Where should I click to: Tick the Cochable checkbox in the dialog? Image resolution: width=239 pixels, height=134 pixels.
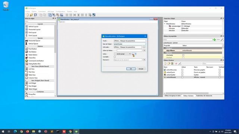(115, 57)
